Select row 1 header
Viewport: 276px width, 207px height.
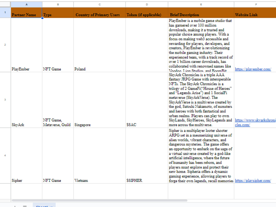pos(5,12)
